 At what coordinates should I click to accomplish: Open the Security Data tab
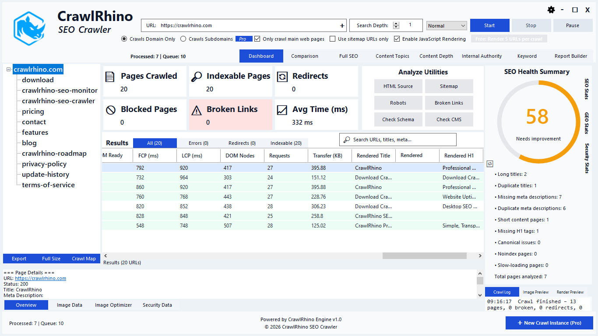[x=157, y=305]
